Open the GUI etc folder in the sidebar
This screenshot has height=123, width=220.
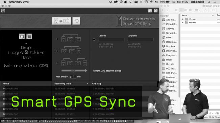(168, 64)
